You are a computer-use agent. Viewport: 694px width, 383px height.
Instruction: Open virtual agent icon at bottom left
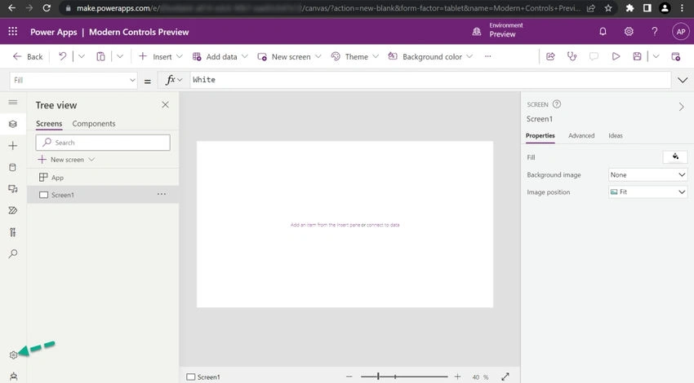pos(13,376)
